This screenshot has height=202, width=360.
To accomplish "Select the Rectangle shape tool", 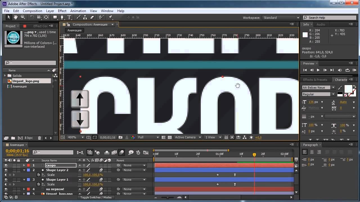I will 55,17.
